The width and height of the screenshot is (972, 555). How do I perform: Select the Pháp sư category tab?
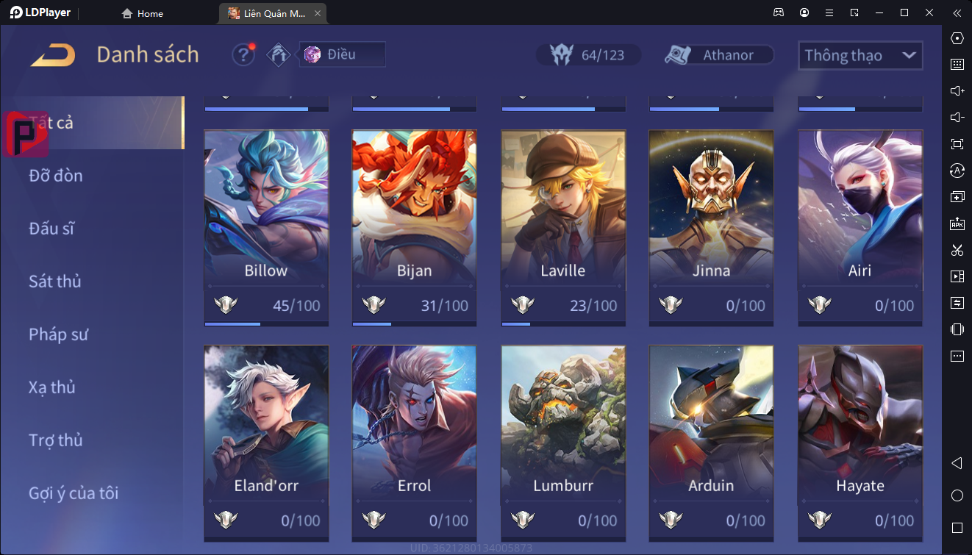click(x=59, y=334)
